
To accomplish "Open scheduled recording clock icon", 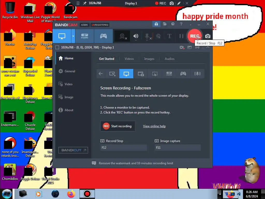I will (x=173, y=24).
